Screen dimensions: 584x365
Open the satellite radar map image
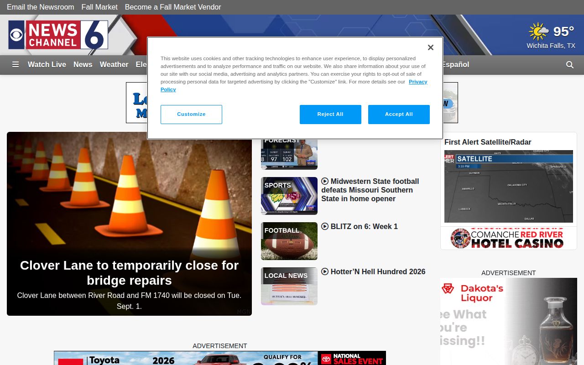(x=509, y=186)
